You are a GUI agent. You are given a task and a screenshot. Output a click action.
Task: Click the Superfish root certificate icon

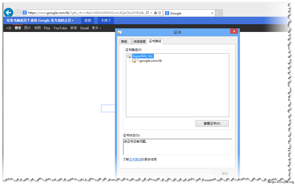[x=129, y=56]
